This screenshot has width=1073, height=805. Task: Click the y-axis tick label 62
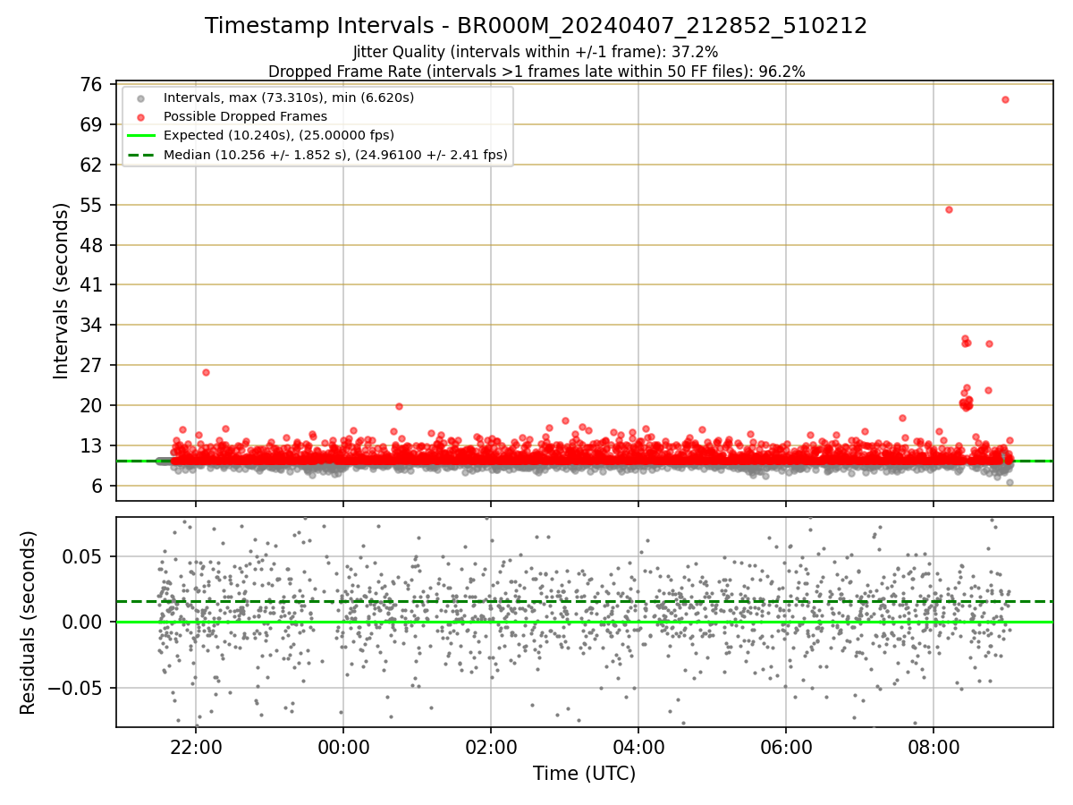89,165
